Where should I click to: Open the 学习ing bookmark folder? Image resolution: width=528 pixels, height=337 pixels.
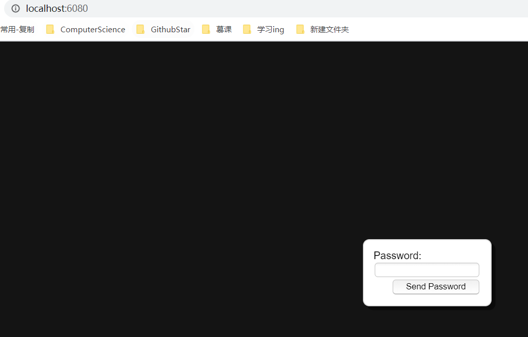click(x=263, y=30)
